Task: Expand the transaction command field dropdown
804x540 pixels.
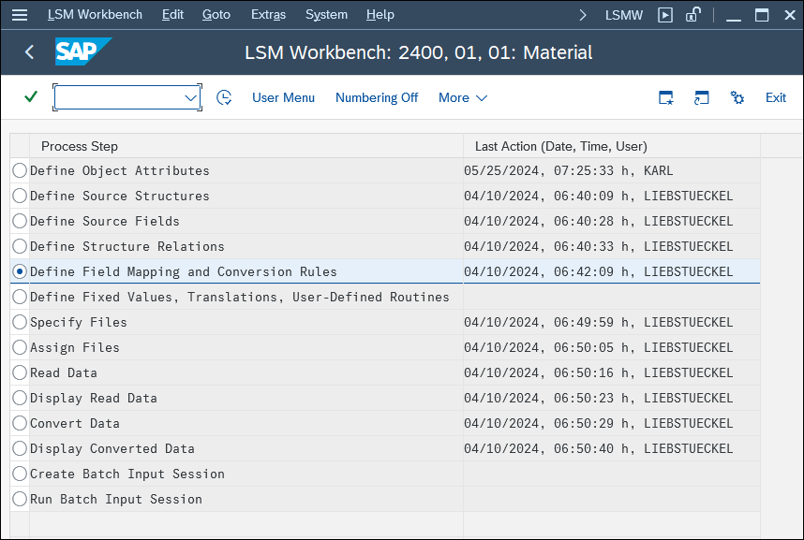Action: (191, 97)
